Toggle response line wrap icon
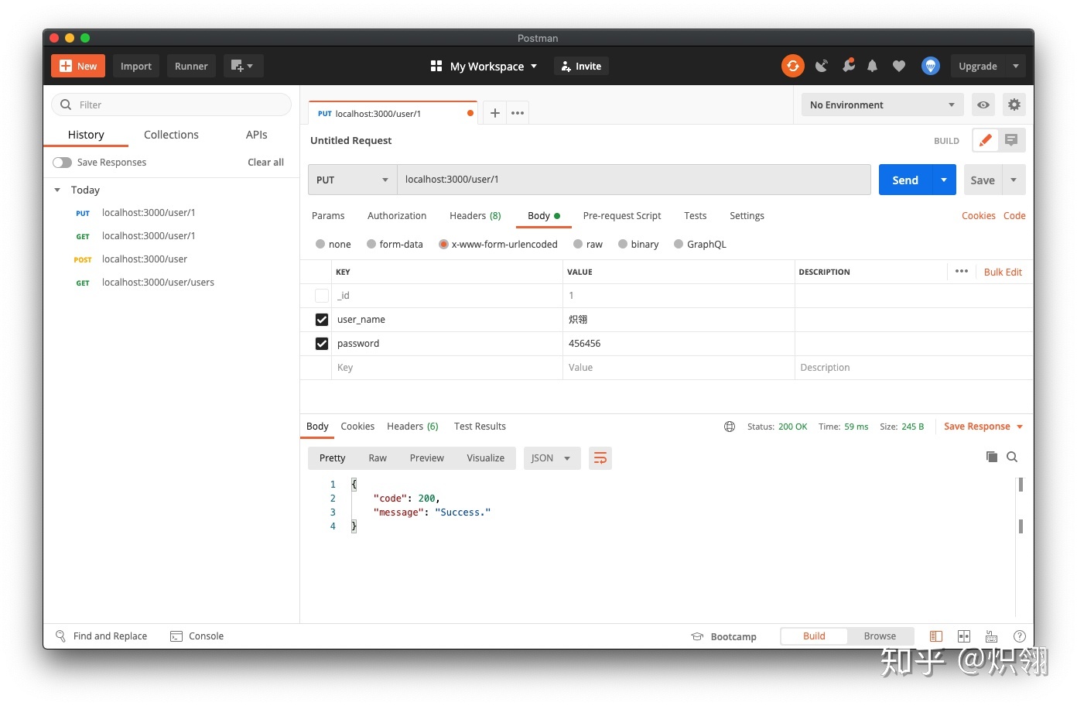This screenshot has height=706, width=1077. point(600,458)
